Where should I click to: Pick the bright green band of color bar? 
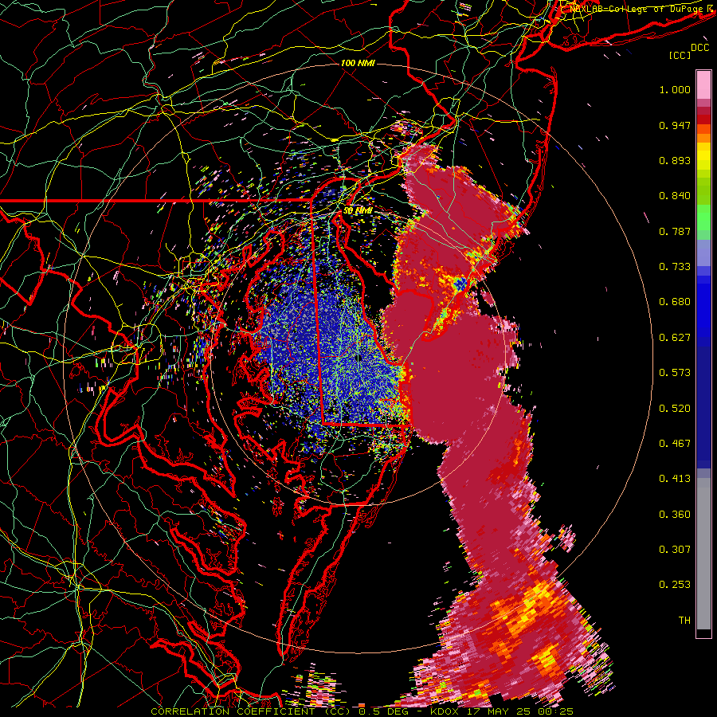click(703, 217)
